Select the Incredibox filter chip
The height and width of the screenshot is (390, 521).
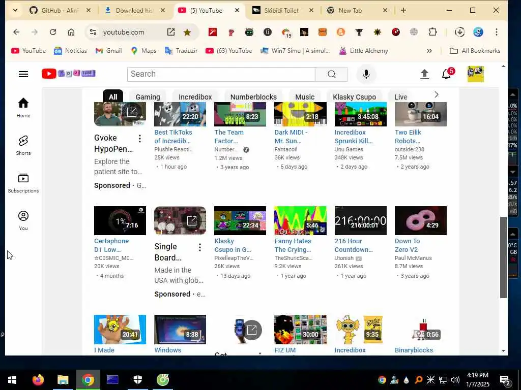[195, 97]
